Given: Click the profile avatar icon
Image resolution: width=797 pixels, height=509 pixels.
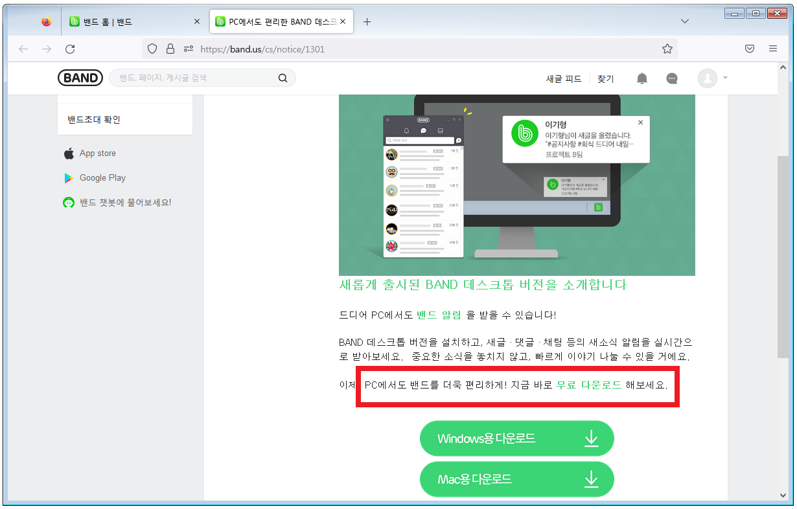Looking at the screenshot, I should pos(708,78).
